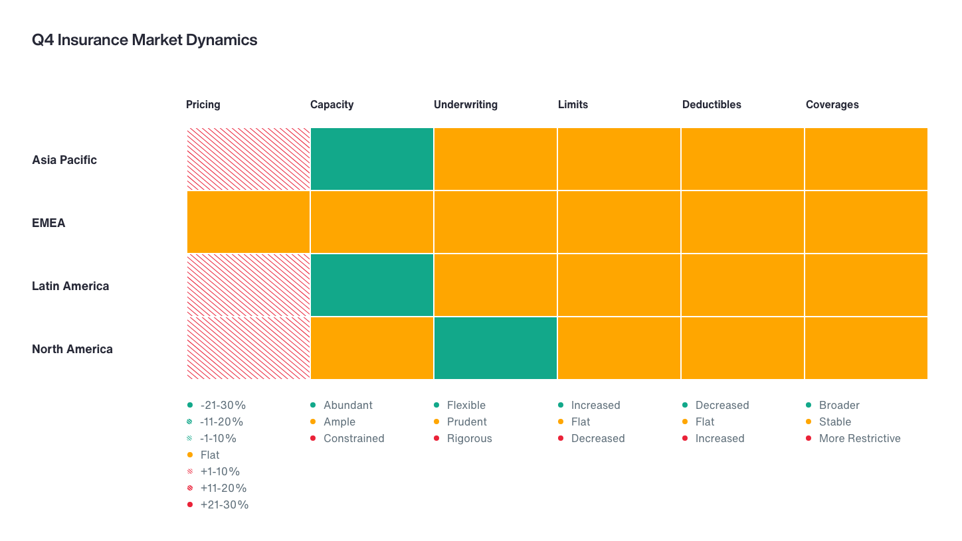Click the Latin America row label

coord(70,286)
